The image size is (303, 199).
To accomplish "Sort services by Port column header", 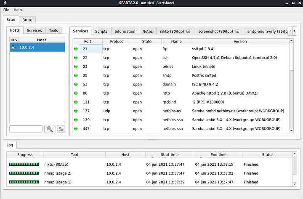I will coord(88,41).
